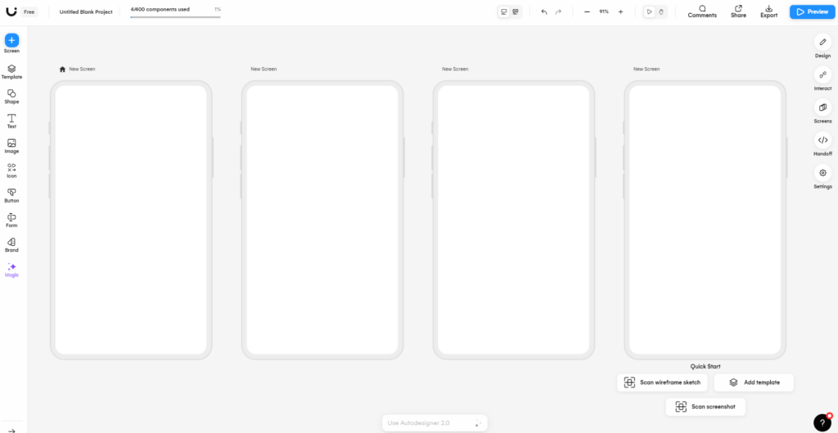Click Scan wireframe sketch button

[662, 382]
